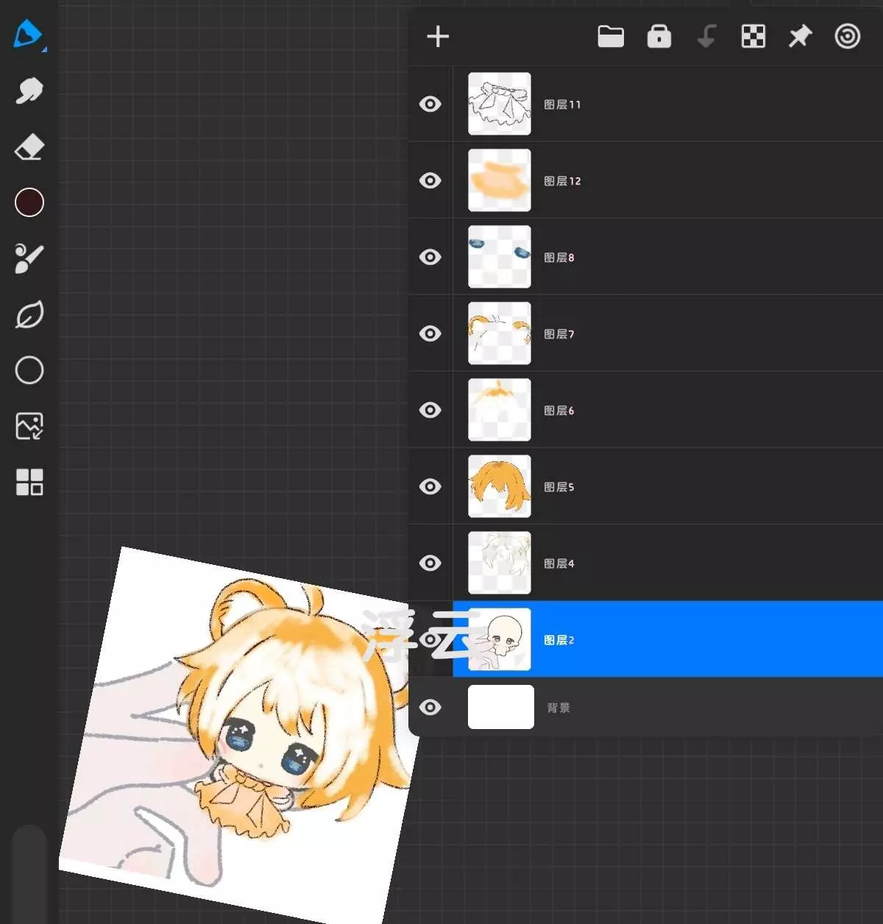The height and width of the screenshot is (924, 883).
Task: Add a new layer with plus icon
Action: [x=438, y=36]
